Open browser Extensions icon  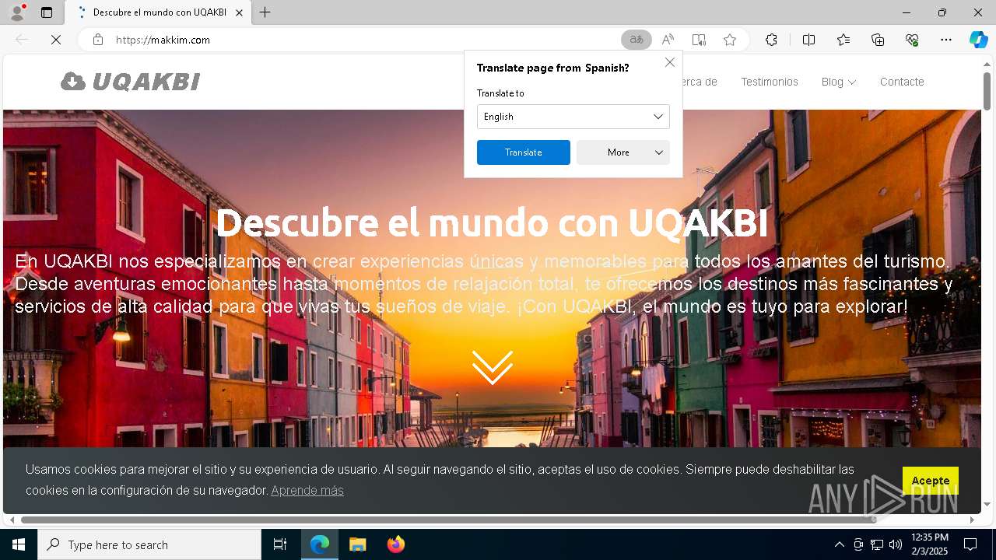tap(771, 40)
